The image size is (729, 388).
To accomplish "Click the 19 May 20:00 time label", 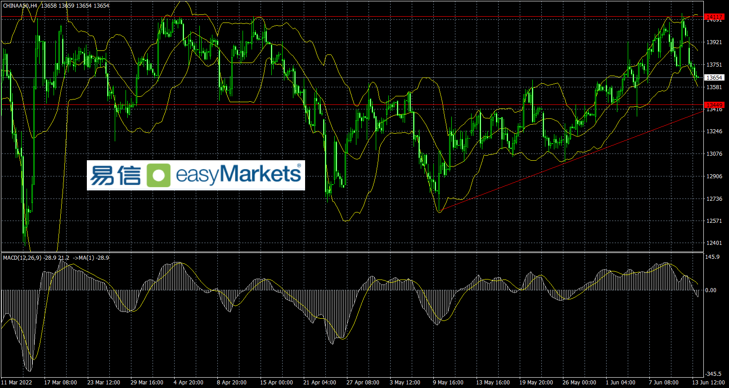I will tap(536, 383).
